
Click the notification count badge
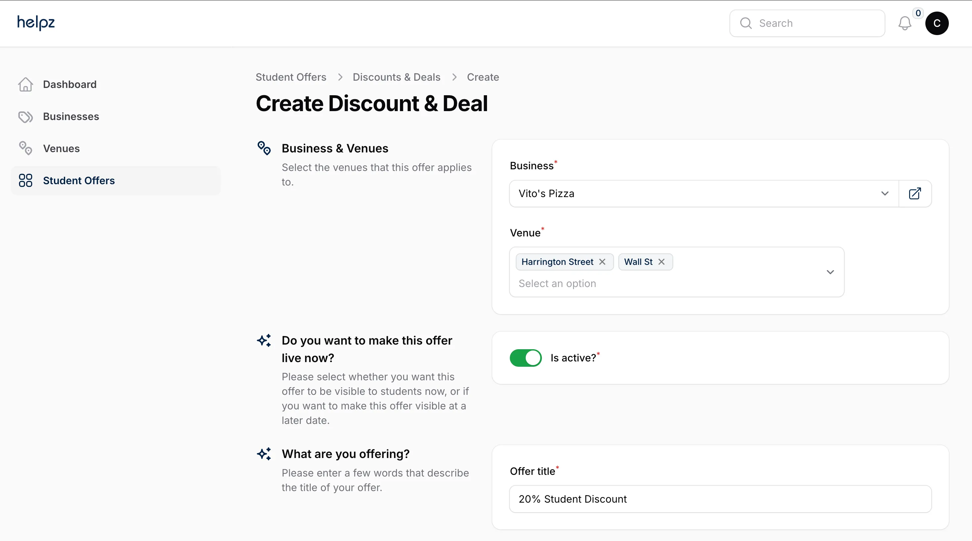point(918,13)
